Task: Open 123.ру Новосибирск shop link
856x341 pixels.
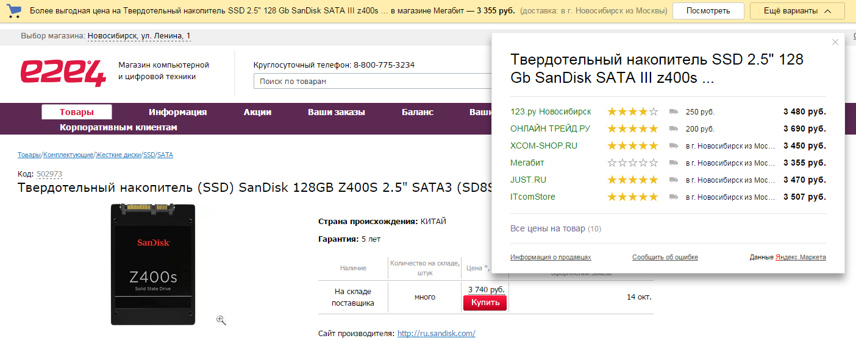Action: click(x=551, y=112)
